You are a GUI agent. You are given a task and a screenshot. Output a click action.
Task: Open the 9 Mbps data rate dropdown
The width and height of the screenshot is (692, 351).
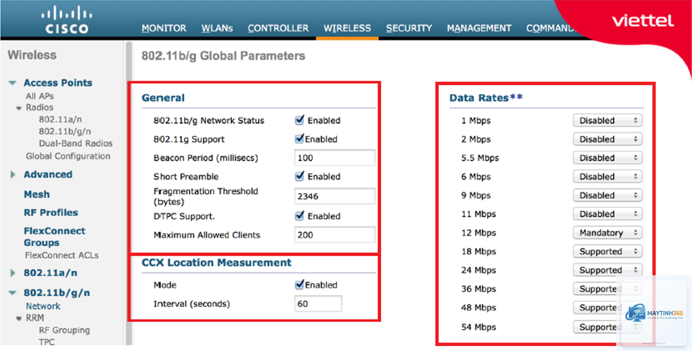[x=607, y=195]
